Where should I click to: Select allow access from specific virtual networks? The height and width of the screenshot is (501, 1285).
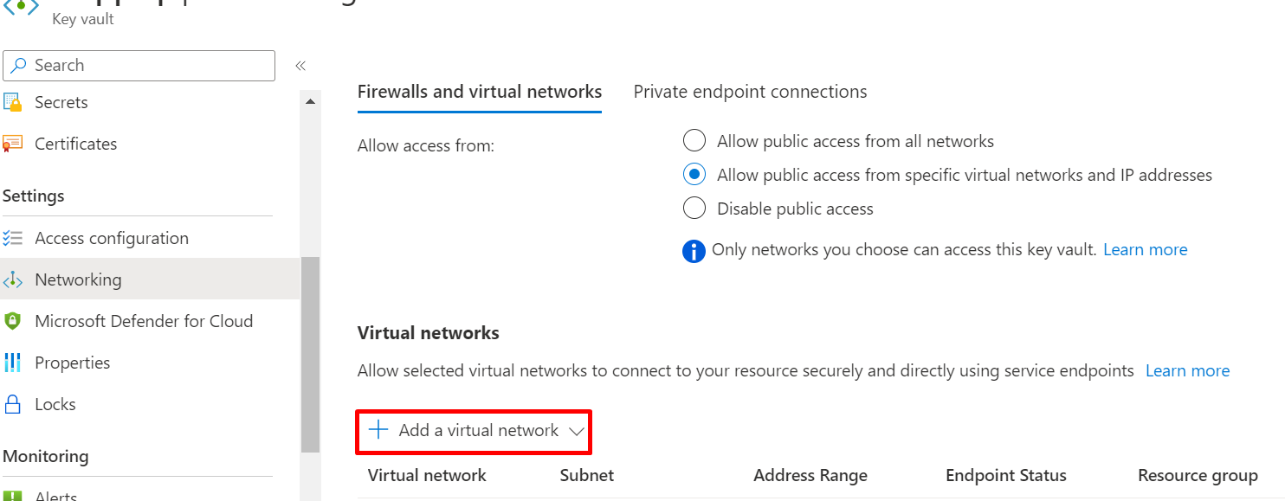[x=694, y=174]
